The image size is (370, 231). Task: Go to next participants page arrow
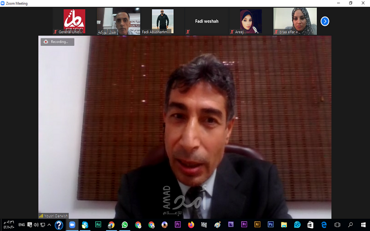tap(325, 21)
